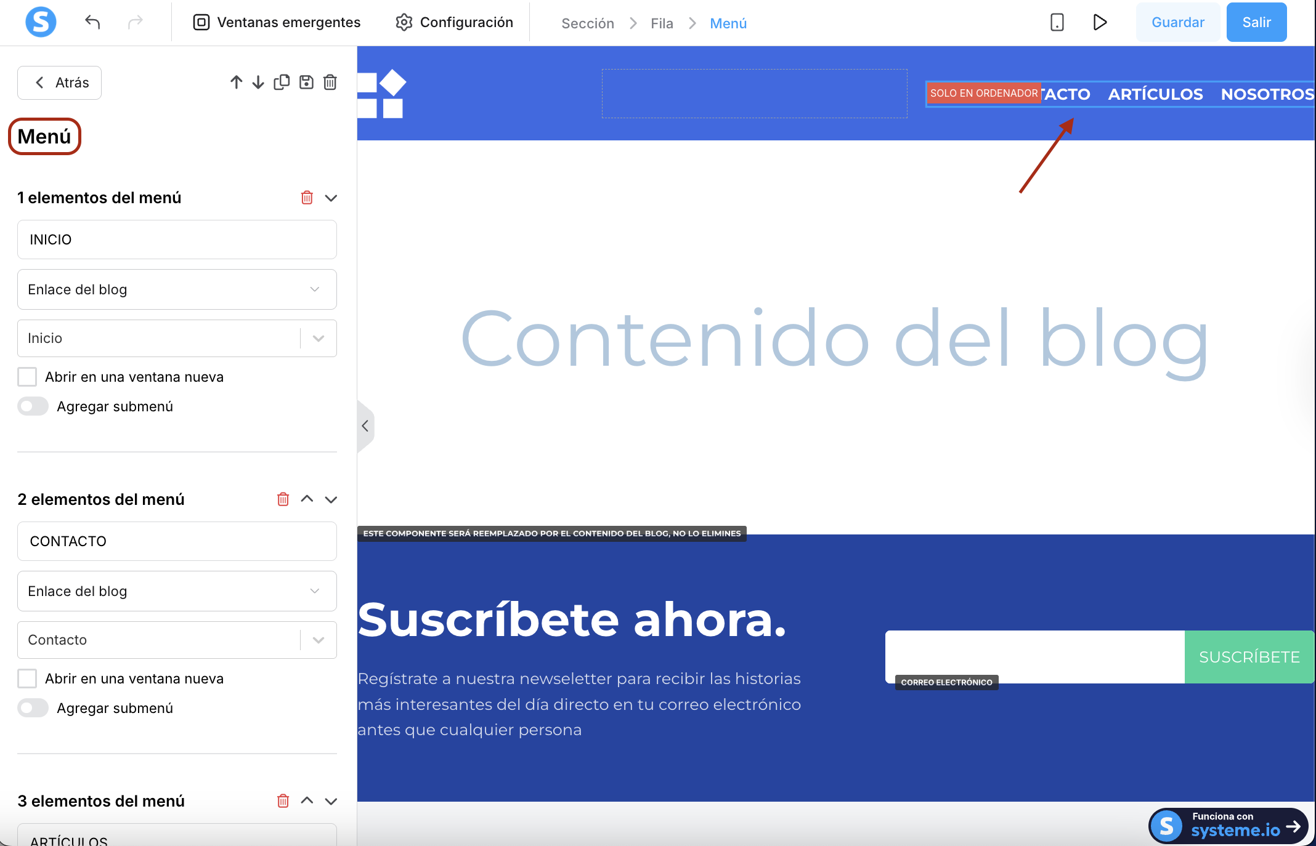Image resolution: width=1316 pixels, height=846 pixels.
Task: Click the play preview icon
Action: [1100, 23]
